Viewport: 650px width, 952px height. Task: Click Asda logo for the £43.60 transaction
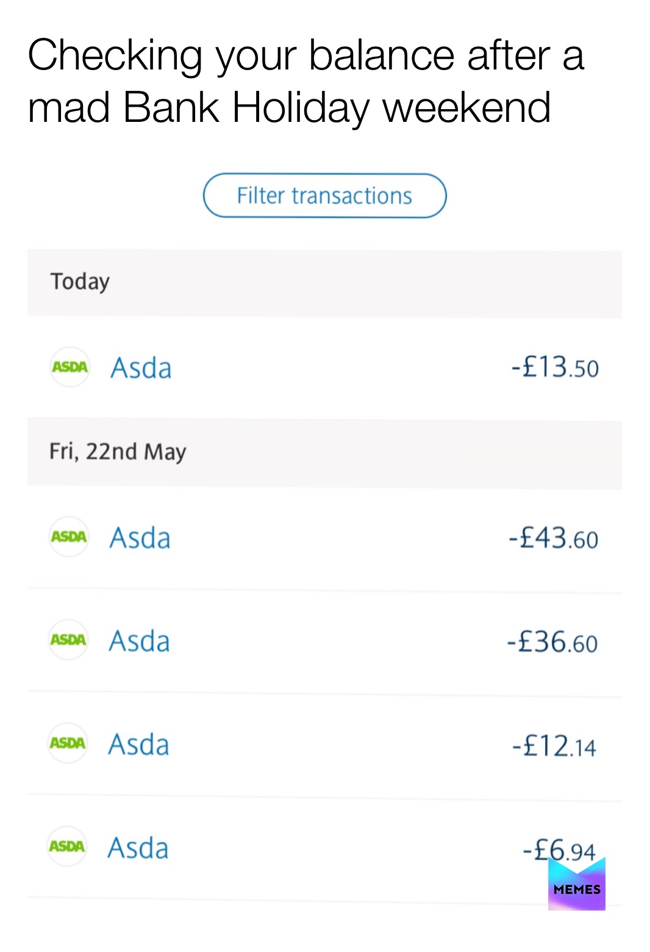69,536
